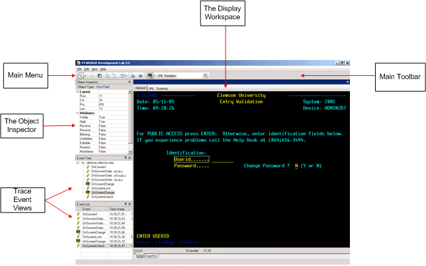Open the View menu
Screen dimensions: 426x266
point(95,69)
